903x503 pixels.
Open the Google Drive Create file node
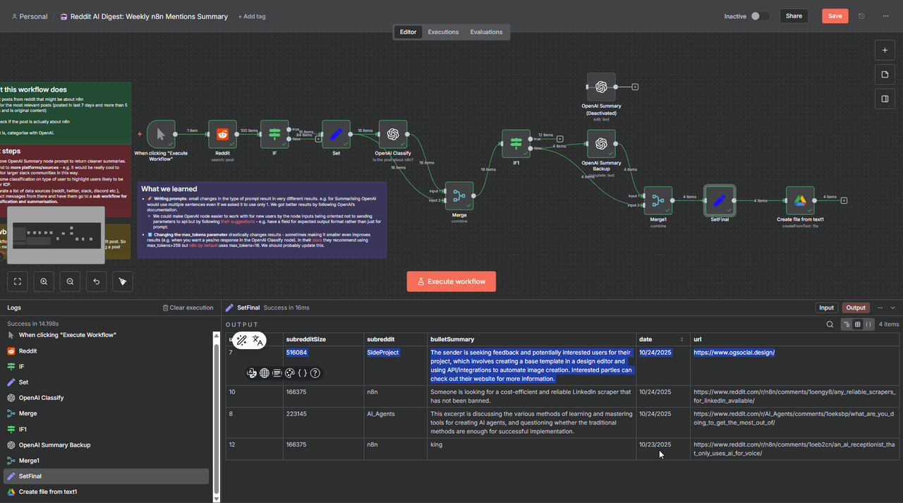(800, 200)
